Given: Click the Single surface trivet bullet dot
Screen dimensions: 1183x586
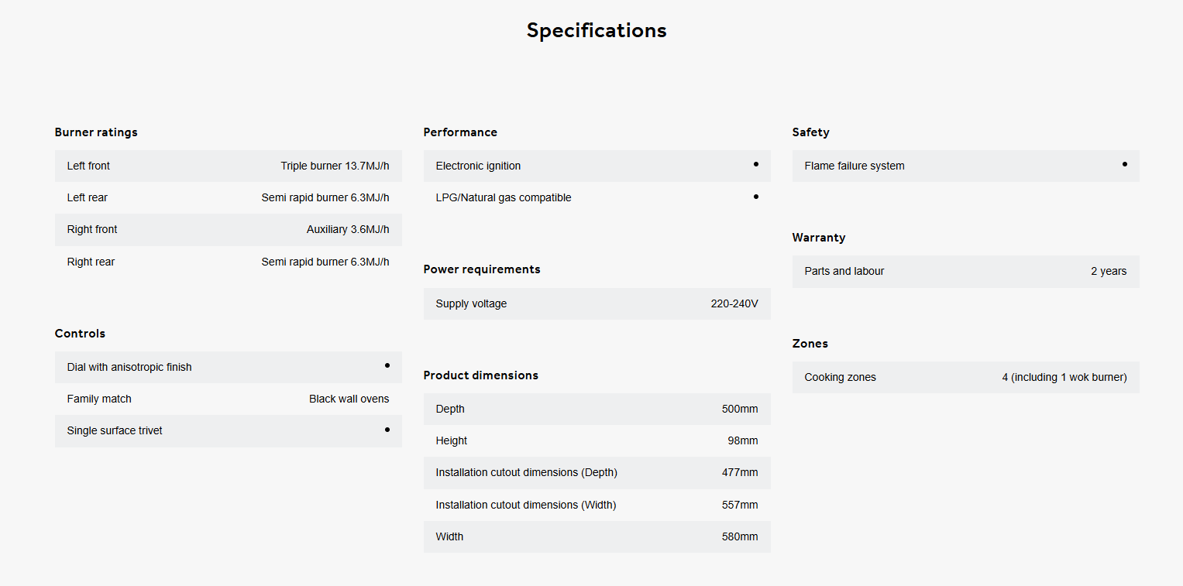Looking at the screenshot, I should (387, 429).
